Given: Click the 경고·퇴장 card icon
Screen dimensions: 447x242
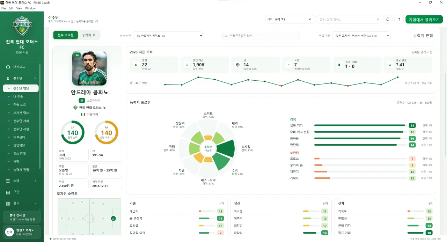Looking at the screenshot, I should (339, 65).
